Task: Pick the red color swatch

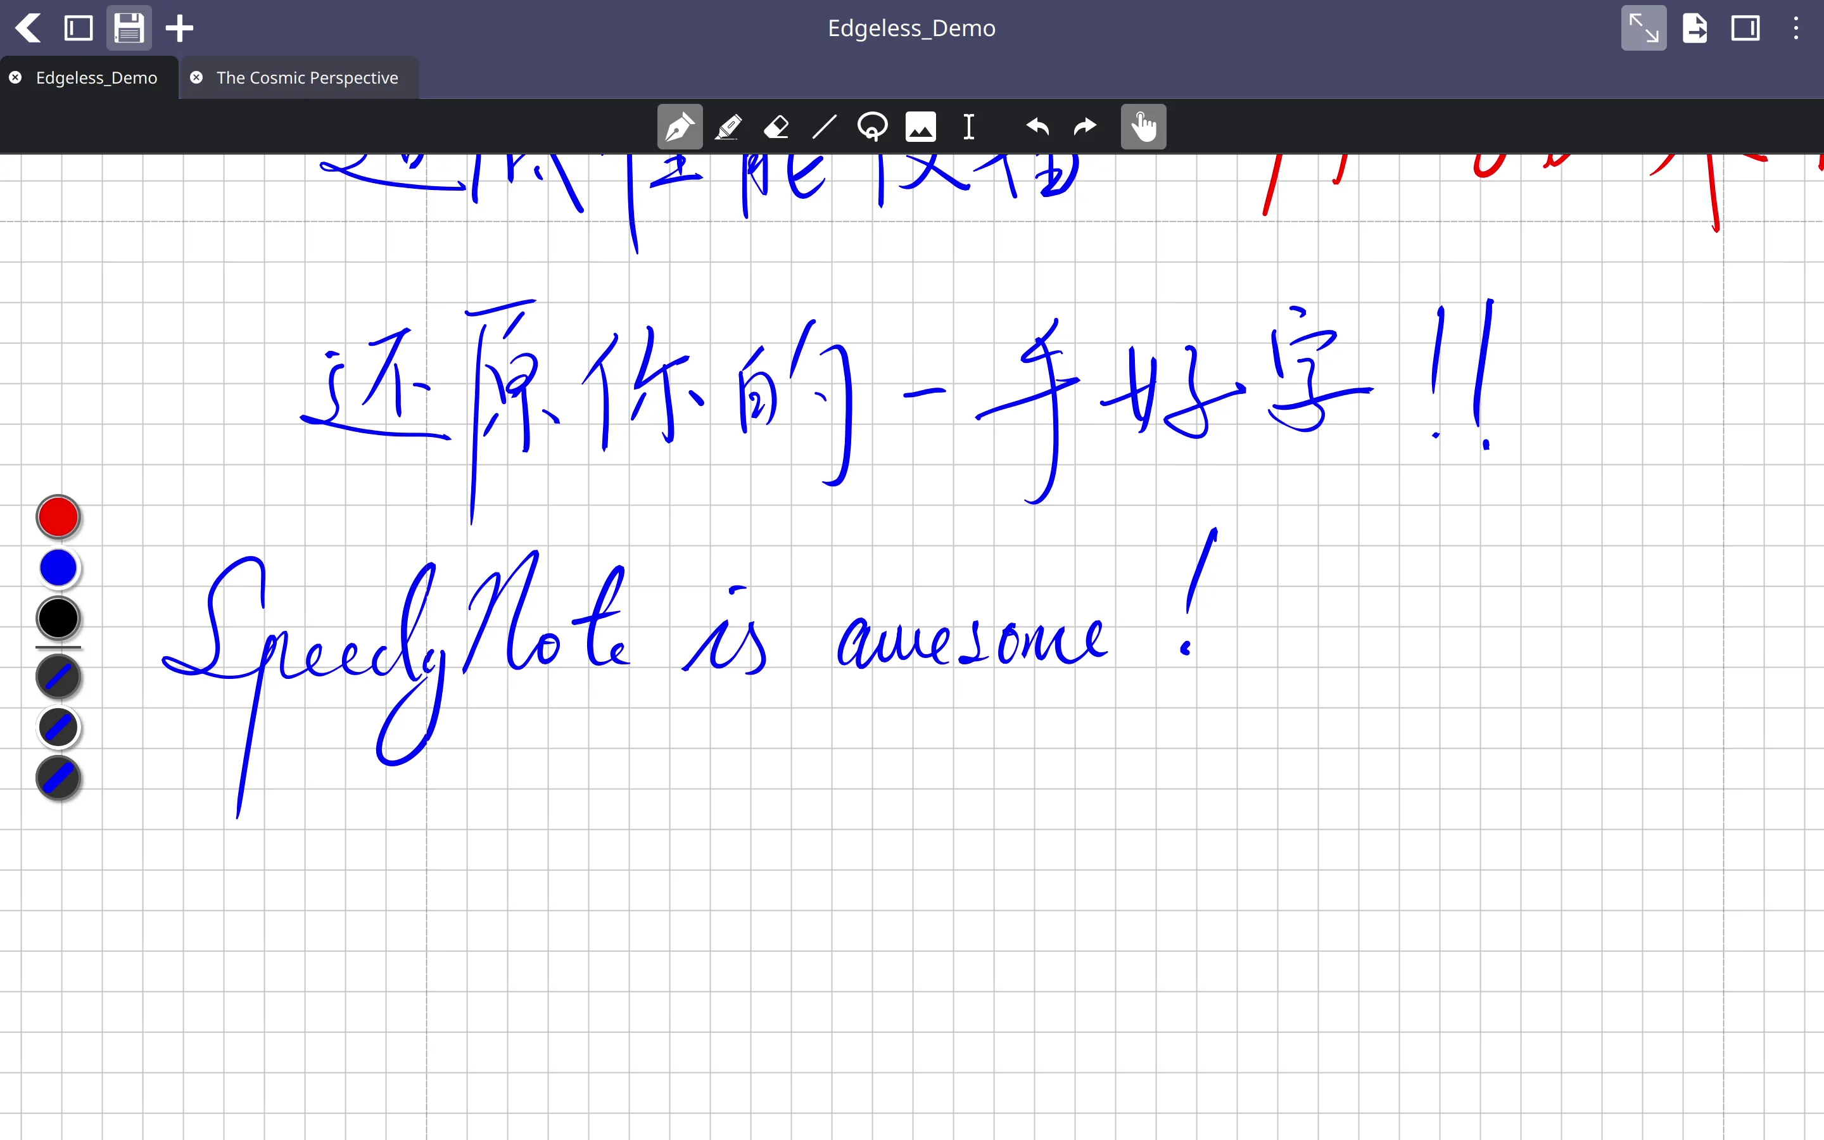Action: click(x=58, y=517)
